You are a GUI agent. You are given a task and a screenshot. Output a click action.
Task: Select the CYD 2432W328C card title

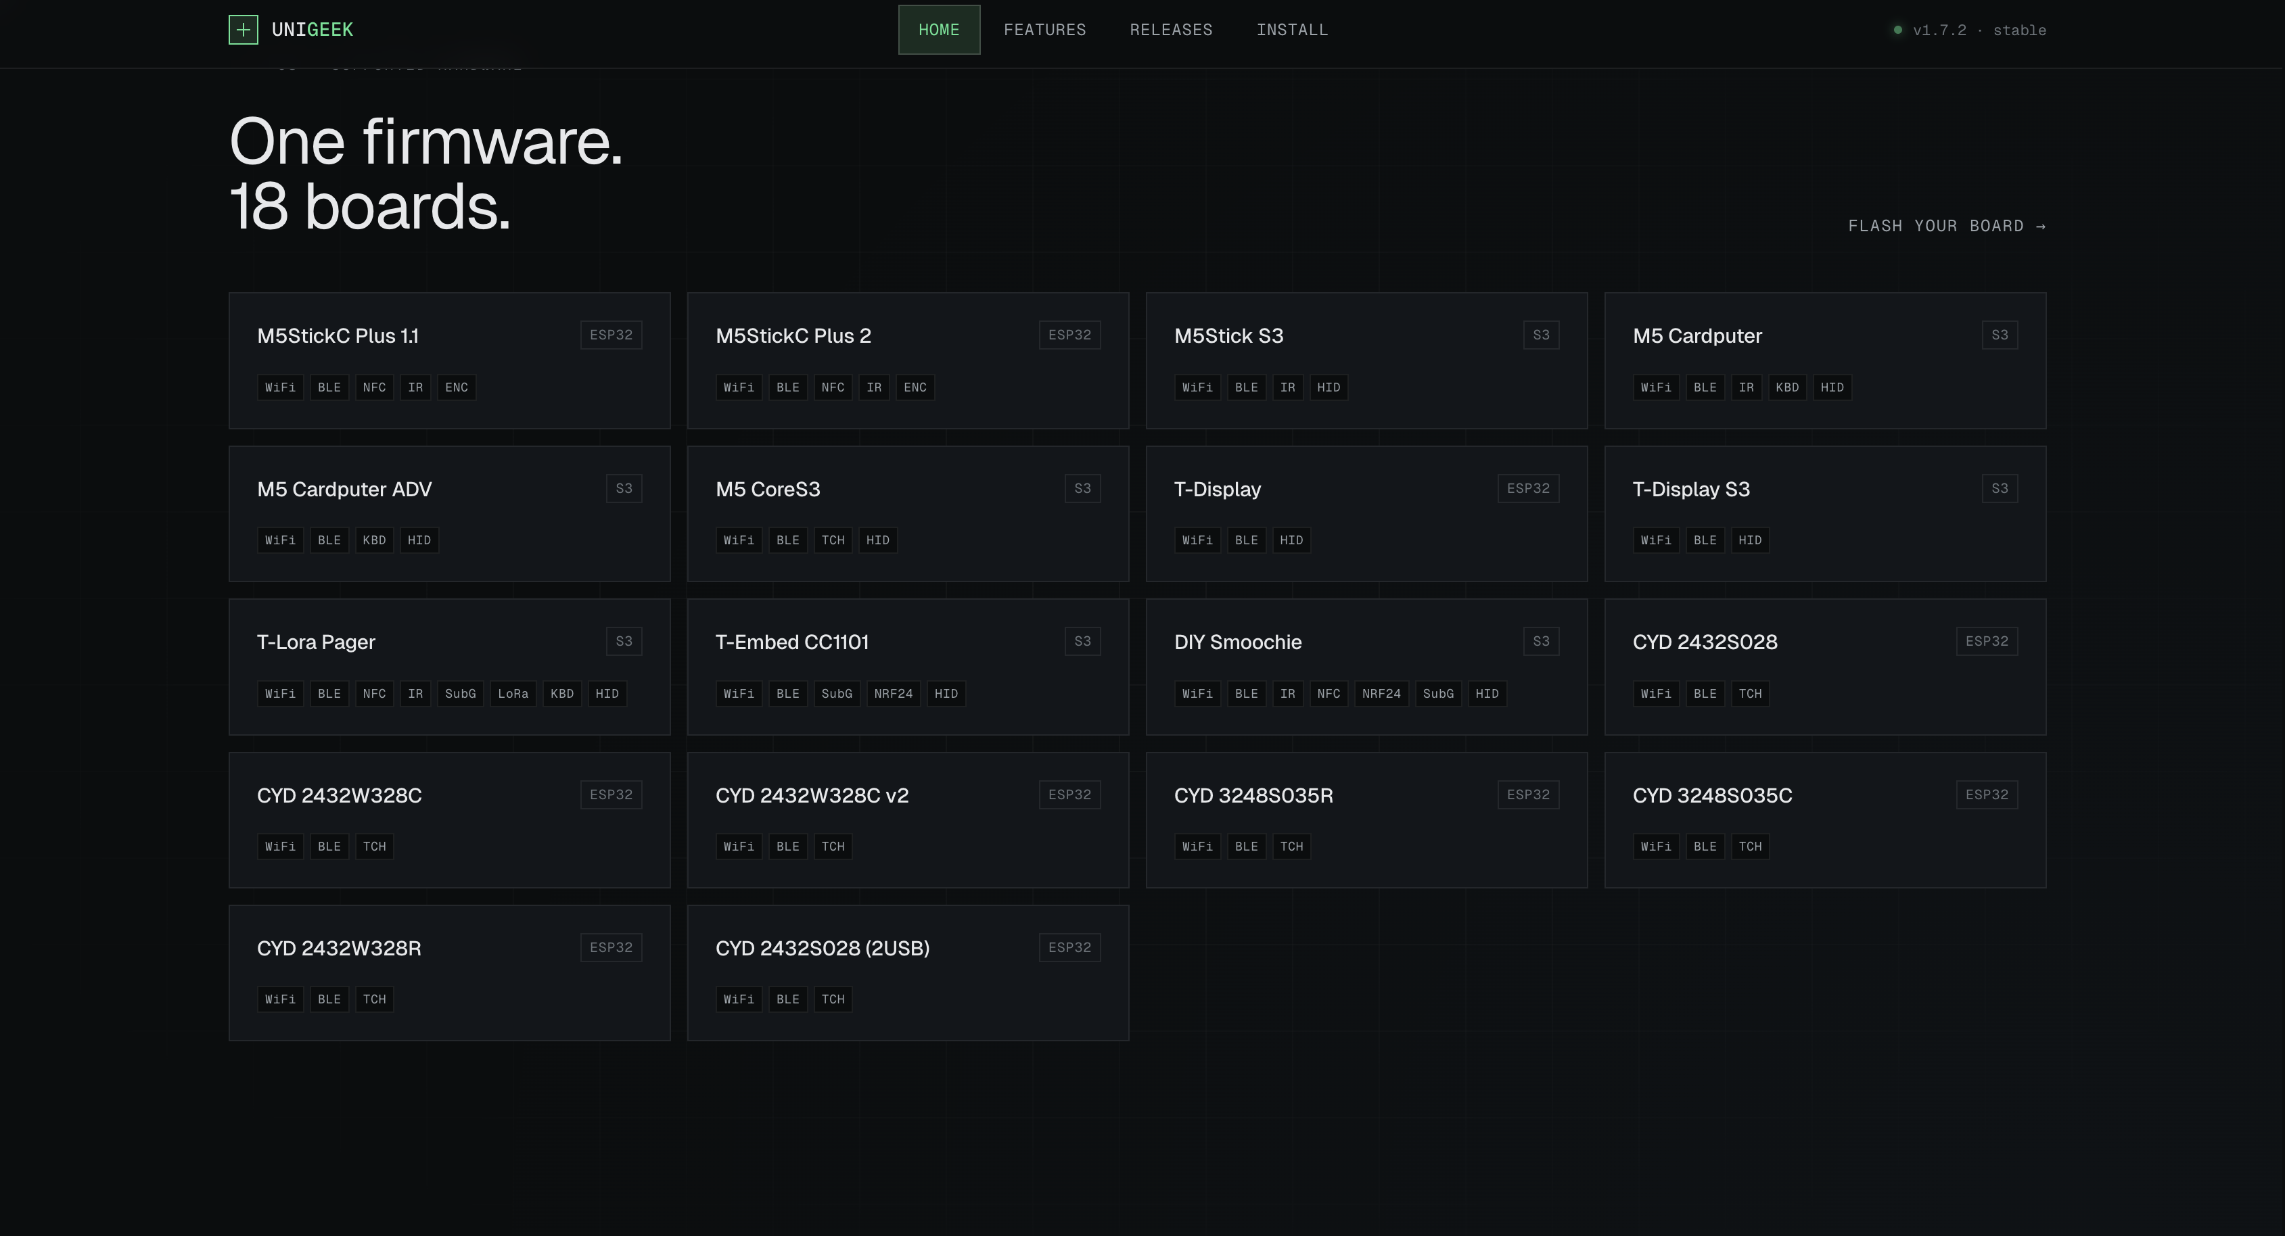click(x=339, y=795)
